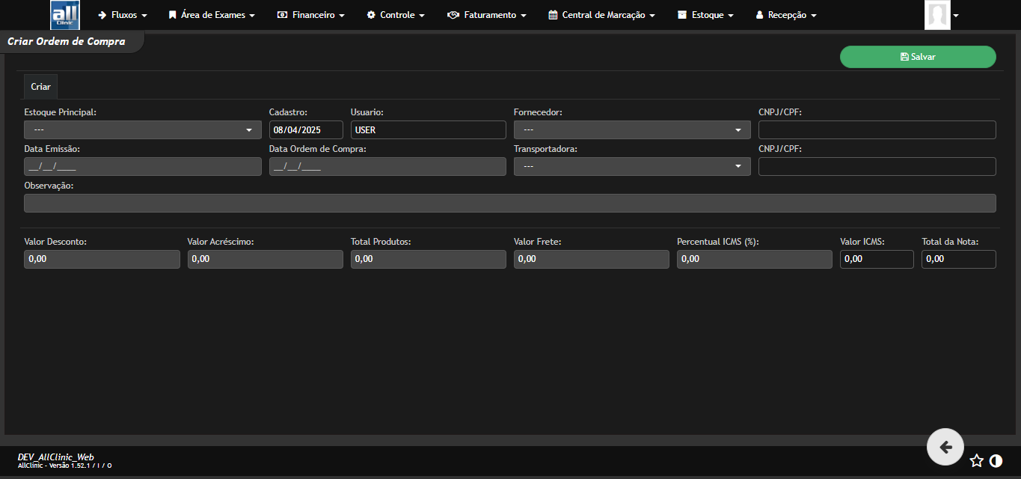Click the user avatar picture top right
This screenshot has width=1021, height=479.
tap(937, 14)
